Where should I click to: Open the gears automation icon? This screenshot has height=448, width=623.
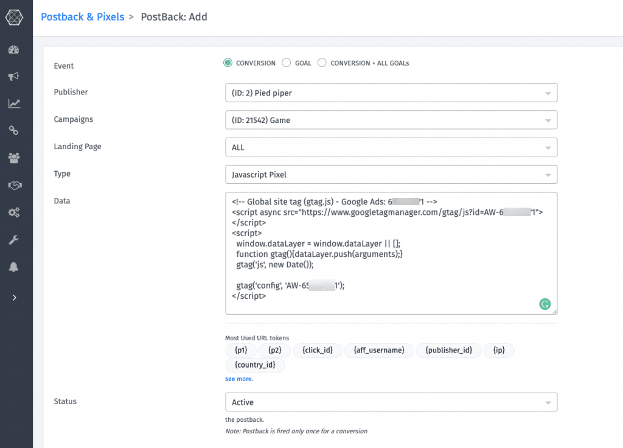(14, 212)
